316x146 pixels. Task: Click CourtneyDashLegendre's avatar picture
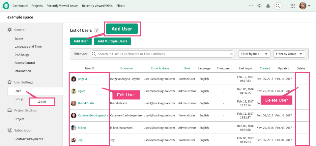click(x=73, y=115)
